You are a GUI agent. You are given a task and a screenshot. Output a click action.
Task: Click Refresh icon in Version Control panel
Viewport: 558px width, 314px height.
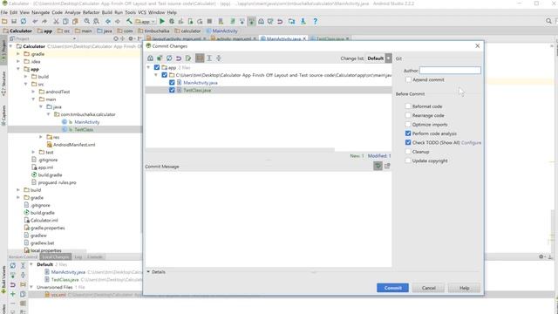click(13, 265)
